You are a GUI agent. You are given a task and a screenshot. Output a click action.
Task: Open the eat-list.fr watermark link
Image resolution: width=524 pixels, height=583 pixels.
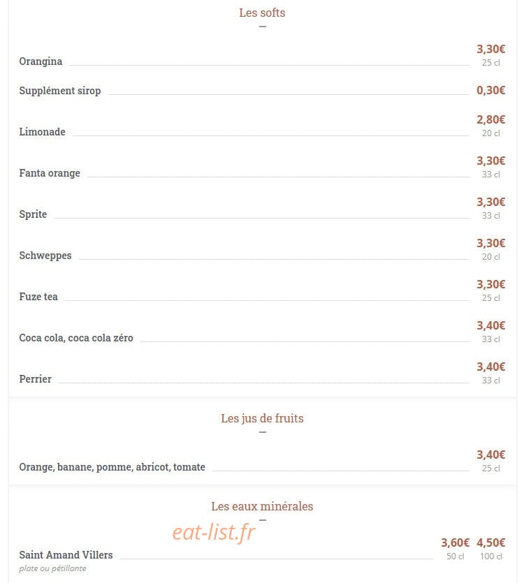click(x=214, y=532)
